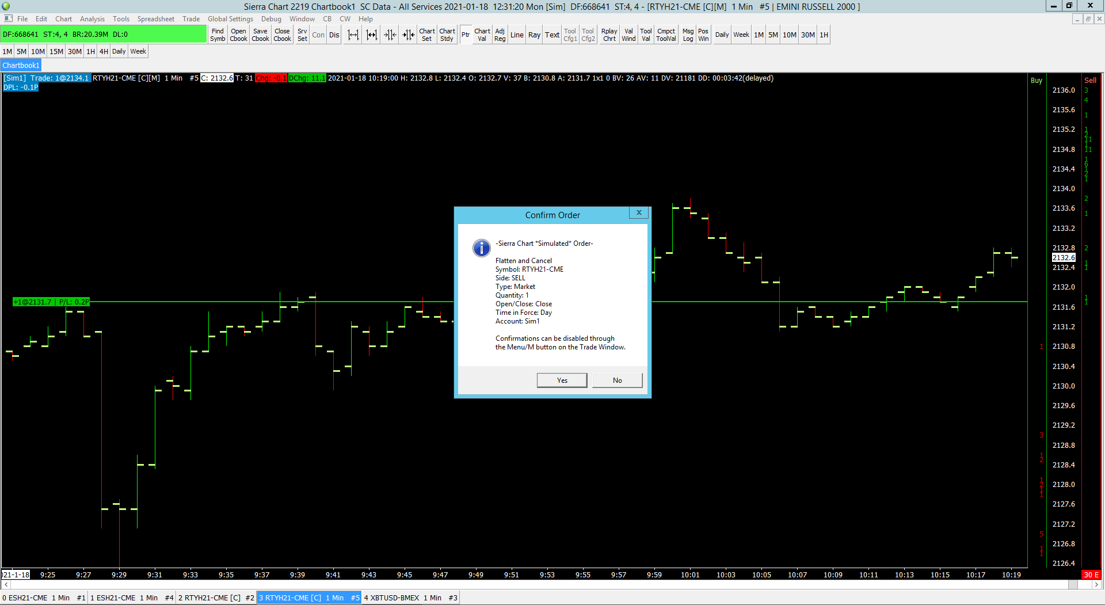Click the bold inward-arrows spacing icon
The height and width of the screenshot is (605, 1105).
409,35
